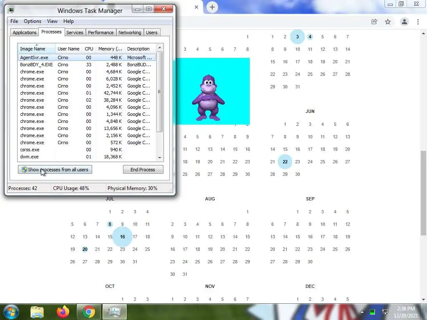
Task: Select the BonziBDY_4.EXE process
Action: tap(87, 65)
